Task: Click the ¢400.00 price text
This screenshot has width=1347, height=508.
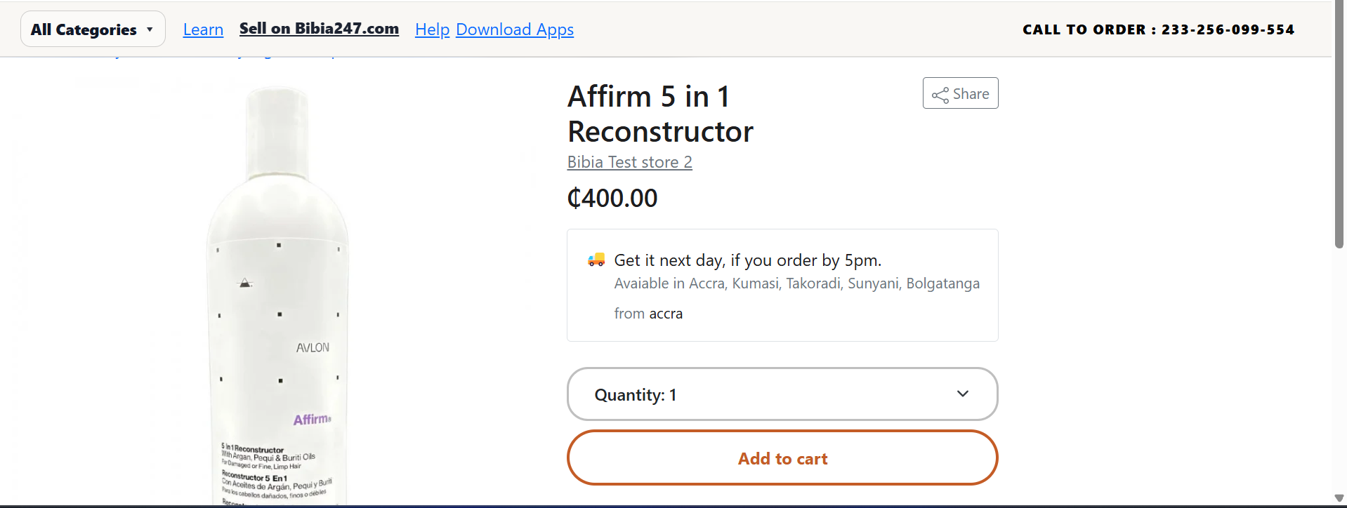Action: (612, 198)
